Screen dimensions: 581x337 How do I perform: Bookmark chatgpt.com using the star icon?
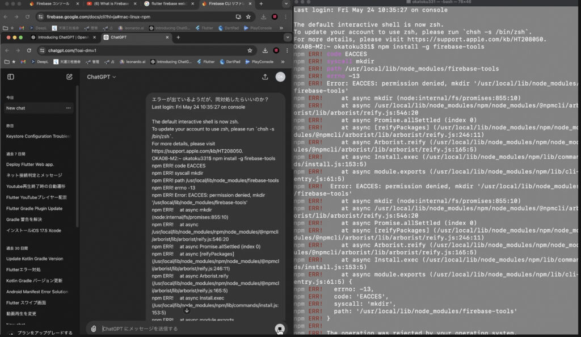coord(250,50)
